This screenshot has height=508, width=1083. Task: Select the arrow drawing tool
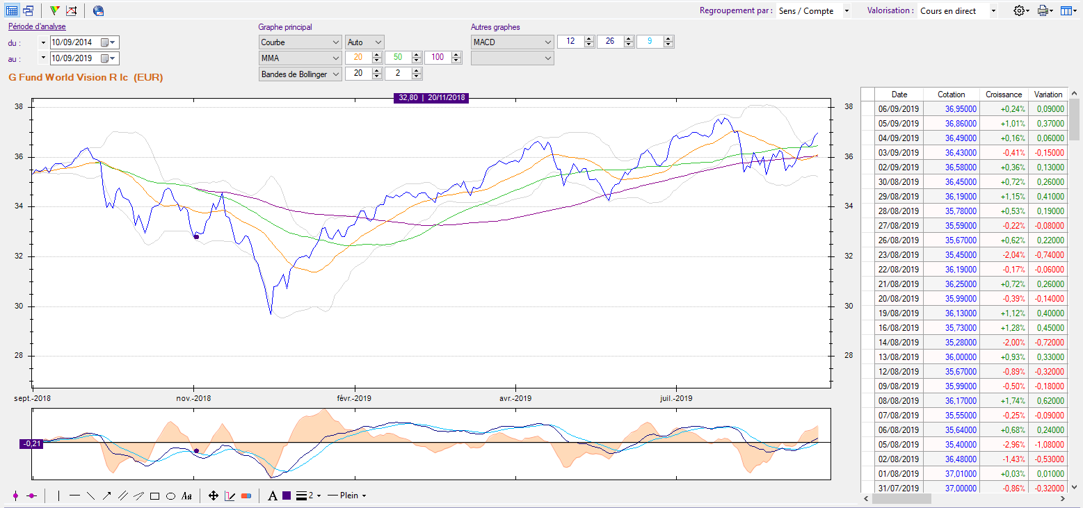click(106, 495)
